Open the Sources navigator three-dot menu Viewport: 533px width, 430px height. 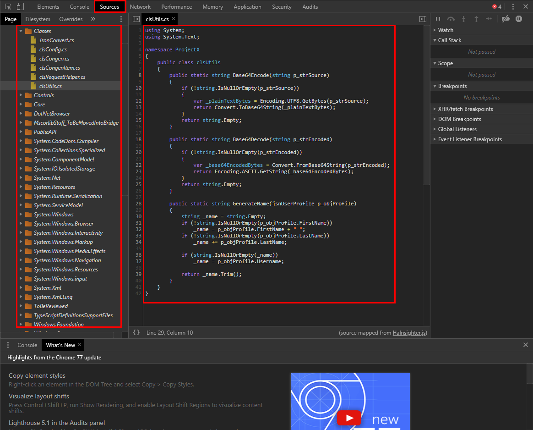point(121,19)
